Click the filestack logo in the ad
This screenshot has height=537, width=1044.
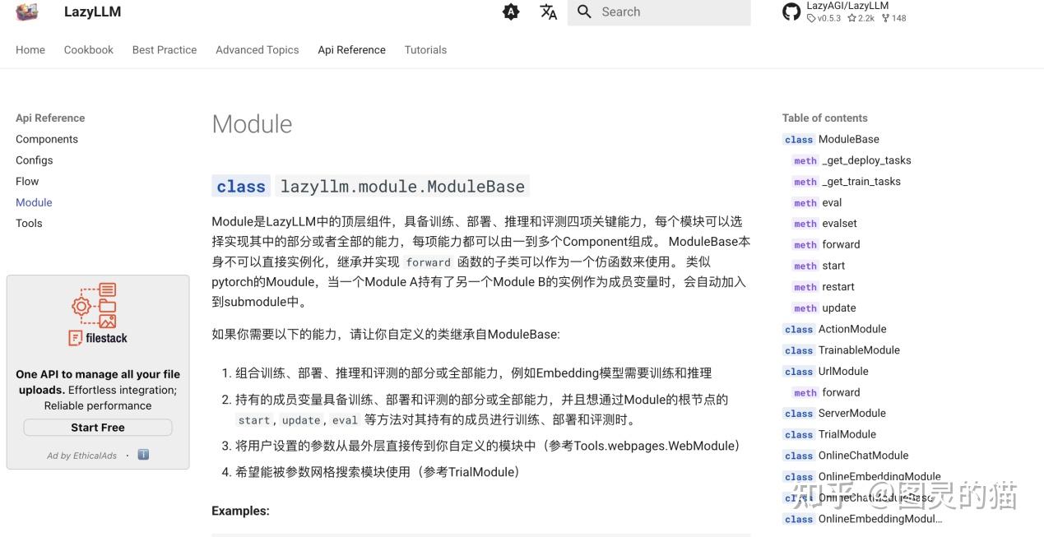coord(97,313)
